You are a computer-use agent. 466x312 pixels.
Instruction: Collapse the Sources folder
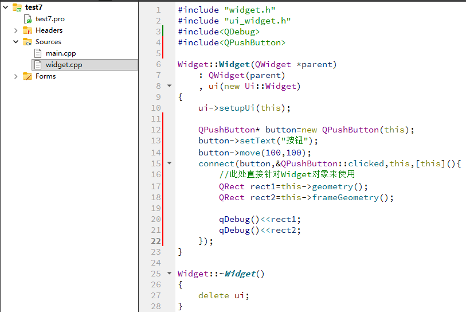point(15,42)
